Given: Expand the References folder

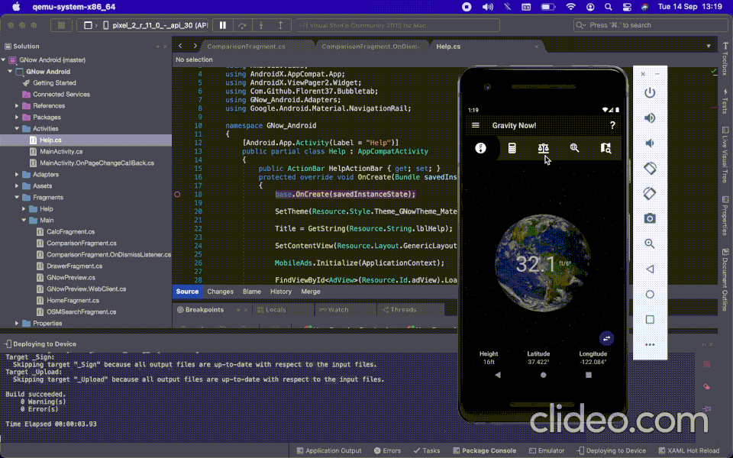Looking at the screenshot, I should [x=17, y=105].
